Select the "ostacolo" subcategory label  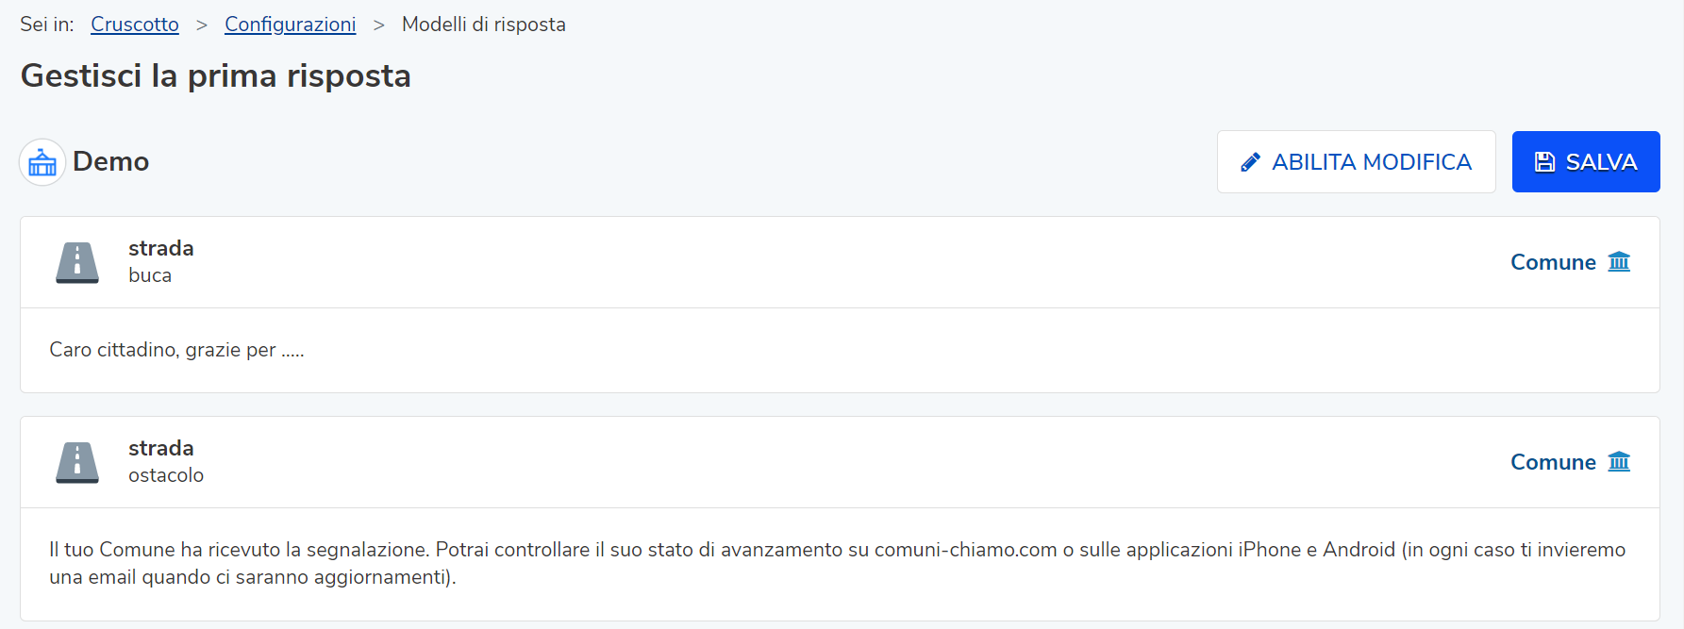coord(166,475)
